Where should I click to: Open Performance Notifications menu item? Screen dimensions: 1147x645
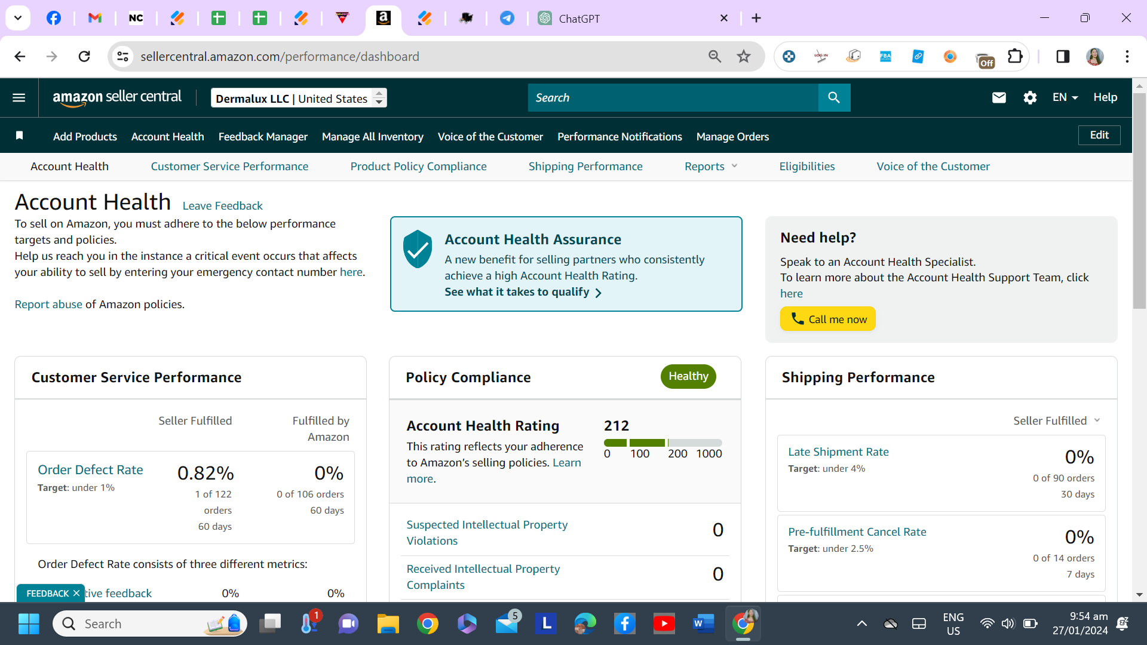pos(619,136)
